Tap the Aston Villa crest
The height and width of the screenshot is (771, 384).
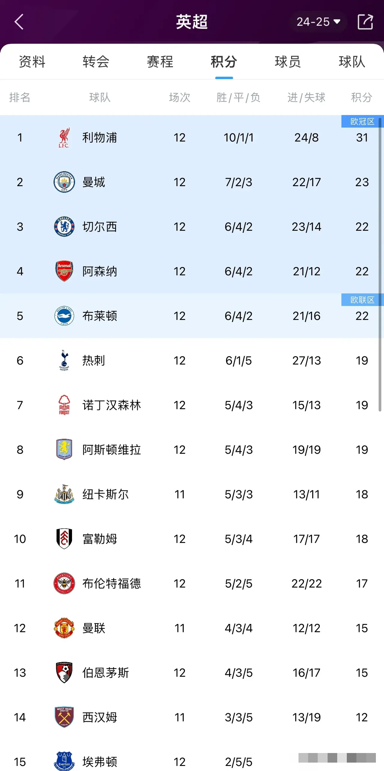point(64,449)
